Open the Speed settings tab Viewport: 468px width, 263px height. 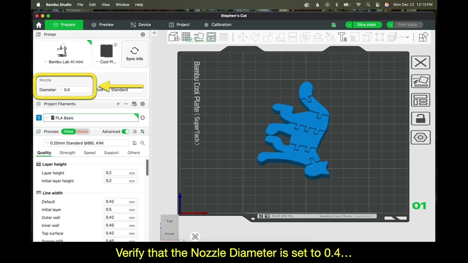click(x=90, y=153)
